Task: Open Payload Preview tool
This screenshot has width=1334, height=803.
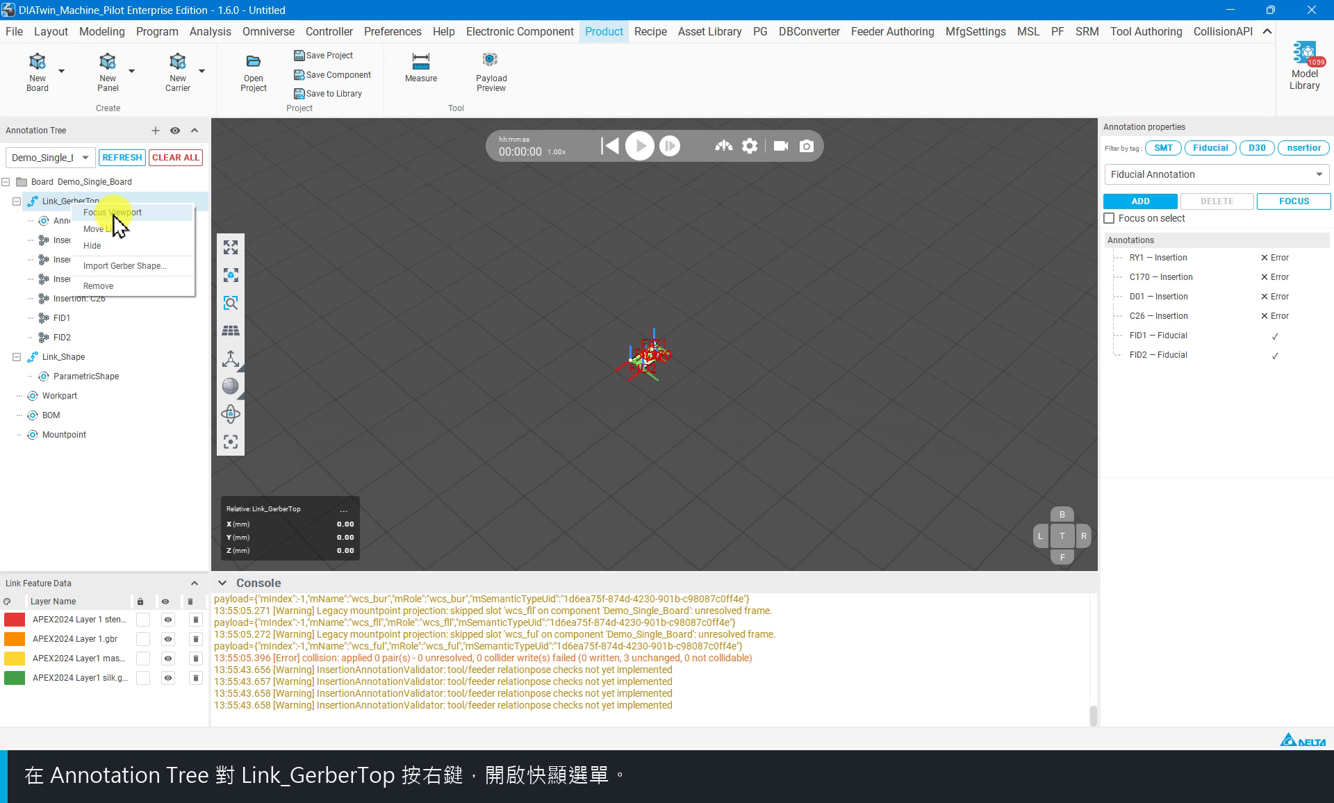Action: [x=491, y=72]
